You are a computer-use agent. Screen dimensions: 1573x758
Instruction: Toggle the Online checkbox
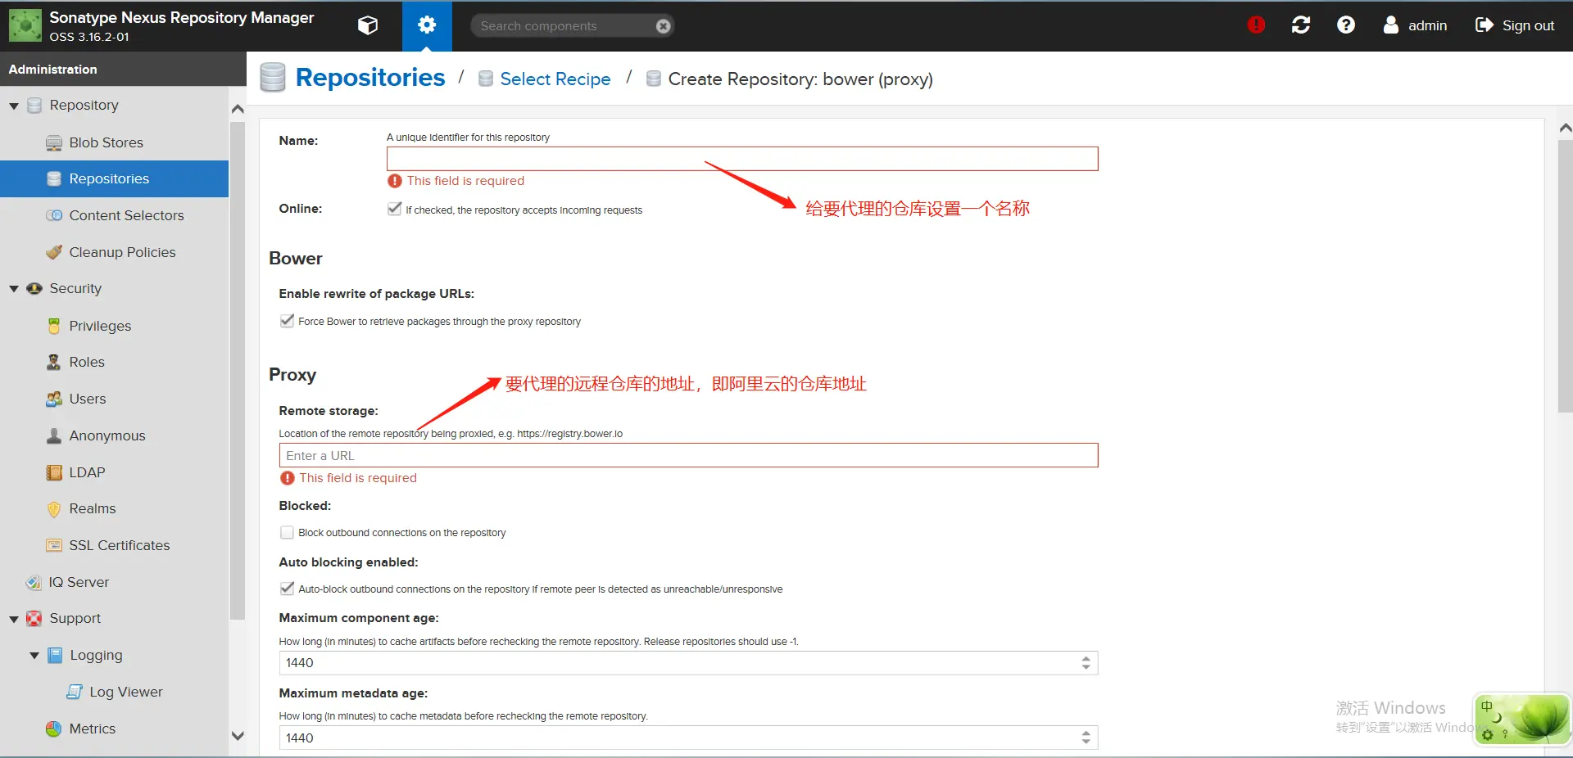click(395, 209)
